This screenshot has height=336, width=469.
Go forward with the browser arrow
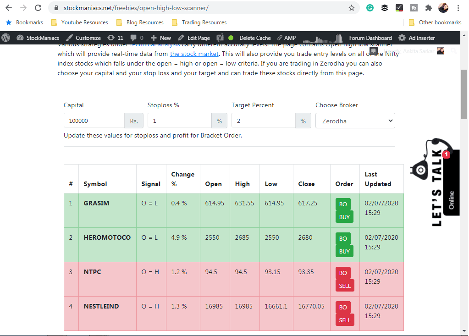[x=23, y=8]
